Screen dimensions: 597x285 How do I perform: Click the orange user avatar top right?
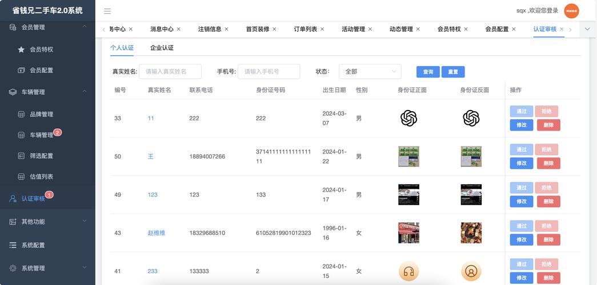(571, 11)
